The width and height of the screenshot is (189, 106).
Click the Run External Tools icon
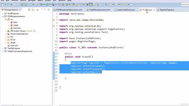click(x=53, y=5)
